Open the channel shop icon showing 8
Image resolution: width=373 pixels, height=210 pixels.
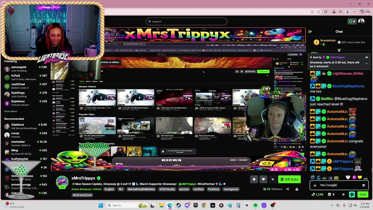[332, 195]
